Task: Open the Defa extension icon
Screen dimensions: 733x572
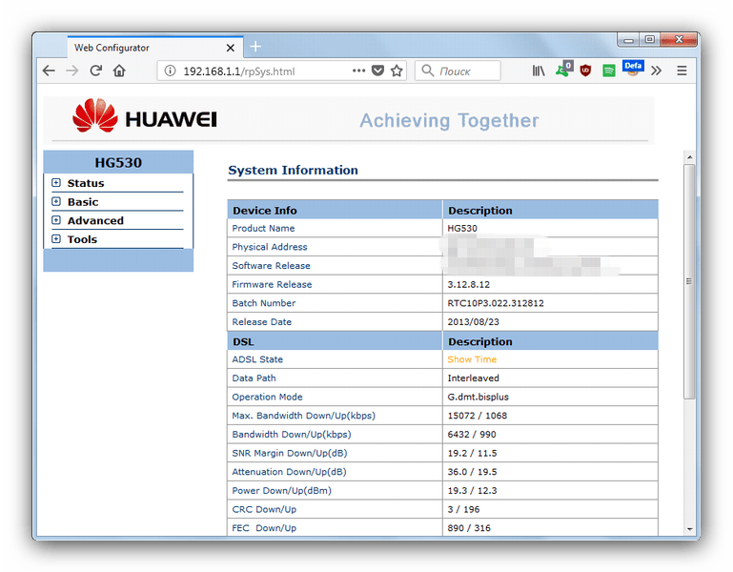Action: [x=633, y=69]
